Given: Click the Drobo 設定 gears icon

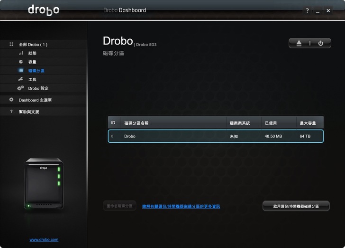Looking at the screenshot, I should coord(20,88).
